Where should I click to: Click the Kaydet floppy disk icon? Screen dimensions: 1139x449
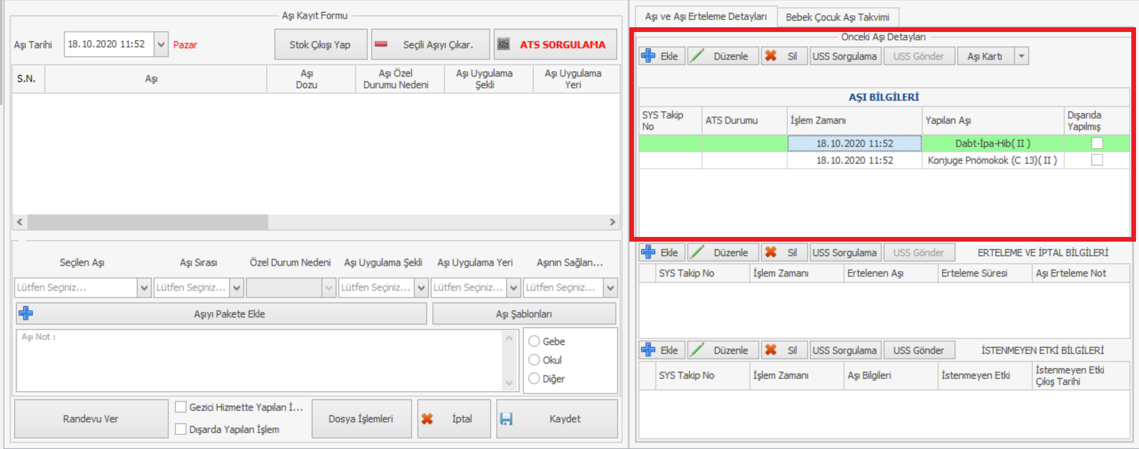point(506,419)
